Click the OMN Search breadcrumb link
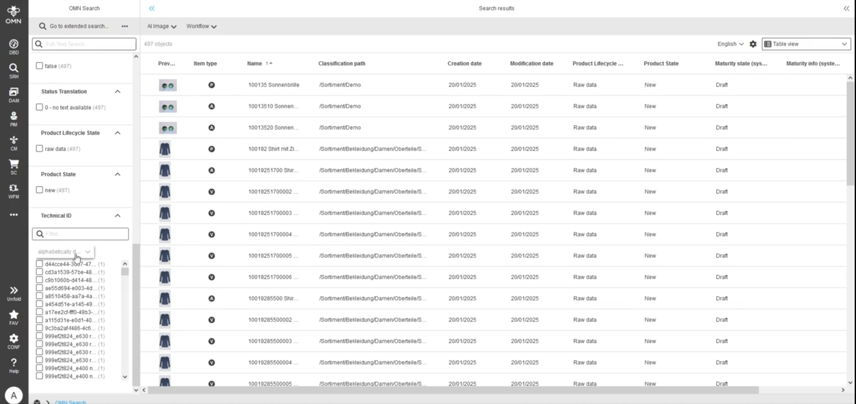The height and width of the screenshot is (404, 856). tap(70, 402)
